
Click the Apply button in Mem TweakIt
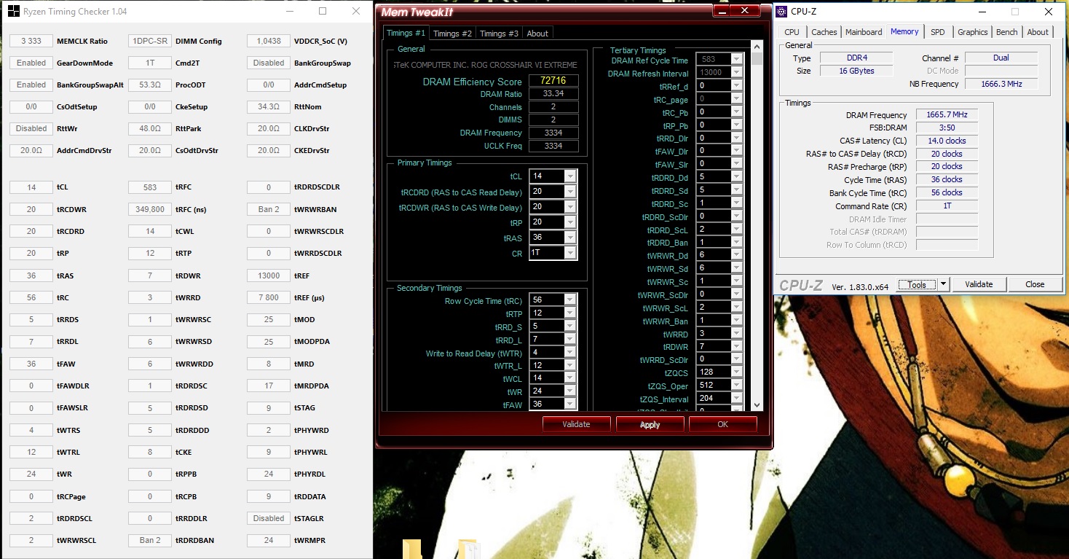click(650, 424)
